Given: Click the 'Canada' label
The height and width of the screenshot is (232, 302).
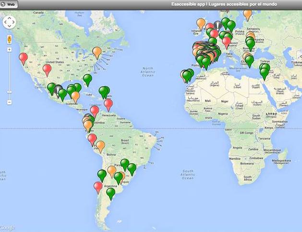Looking at the screenshot, I should tap(38, 12).
